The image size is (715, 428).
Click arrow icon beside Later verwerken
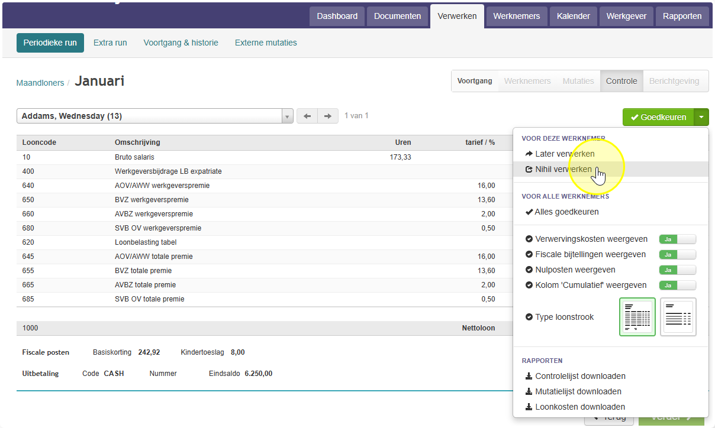[x=529, y=154]
